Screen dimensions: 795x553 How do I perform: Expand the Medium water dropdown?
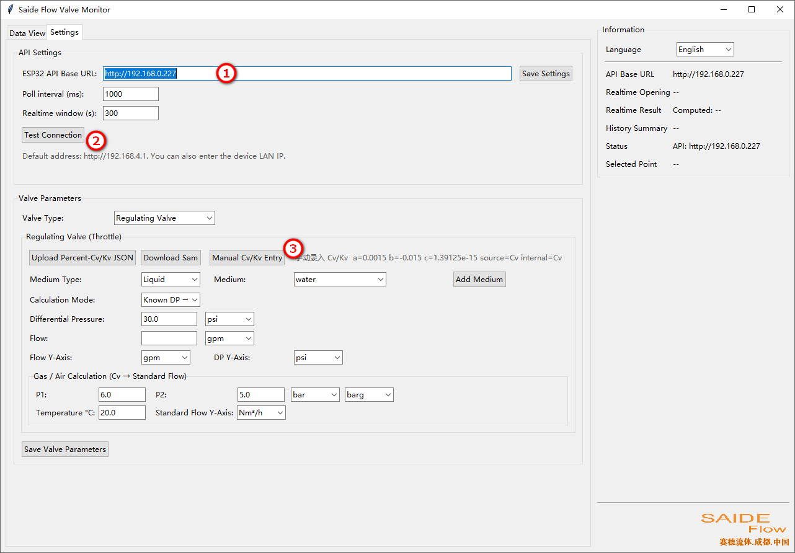[340, 280]
